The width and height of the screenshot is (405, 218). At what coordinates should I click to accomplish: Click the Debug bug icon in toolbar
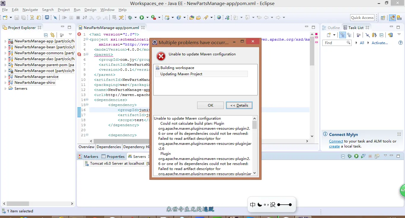point(130,17)
